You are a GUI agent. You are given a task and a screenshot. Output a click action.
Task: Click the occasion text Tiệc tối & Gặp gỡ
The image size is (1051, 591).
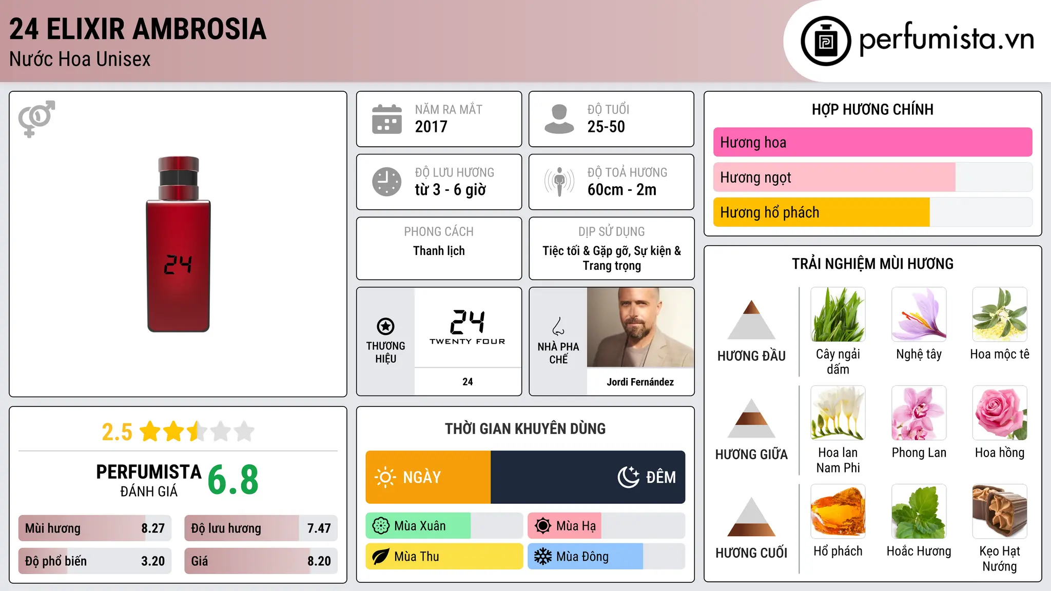(586, 251)
